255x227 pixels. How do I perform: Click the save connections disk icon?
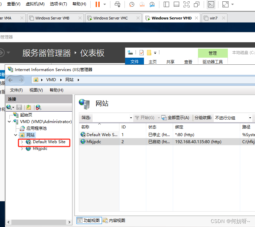click(19, 107)
